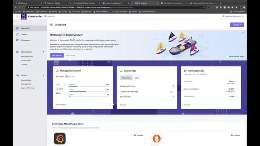Click the D2iQ logo in the header
Image resolution: width=260 pixels, height=146 pixels.
(24, 17)
